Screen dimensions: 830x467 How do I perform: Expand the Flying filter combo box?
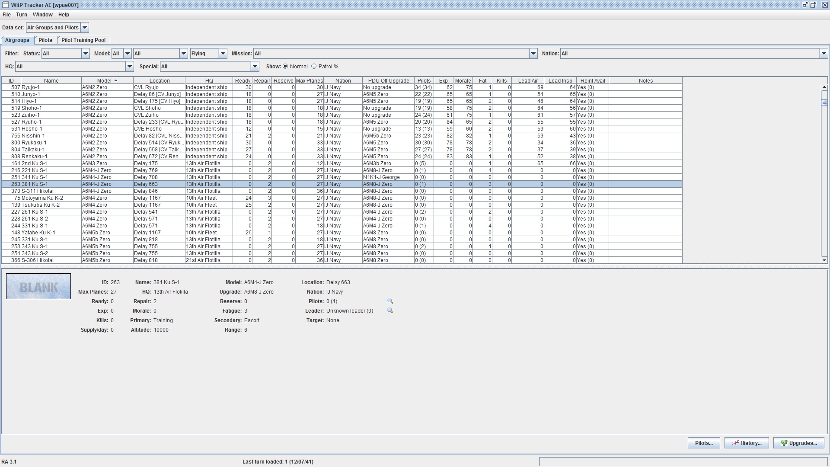click(223, 54)
